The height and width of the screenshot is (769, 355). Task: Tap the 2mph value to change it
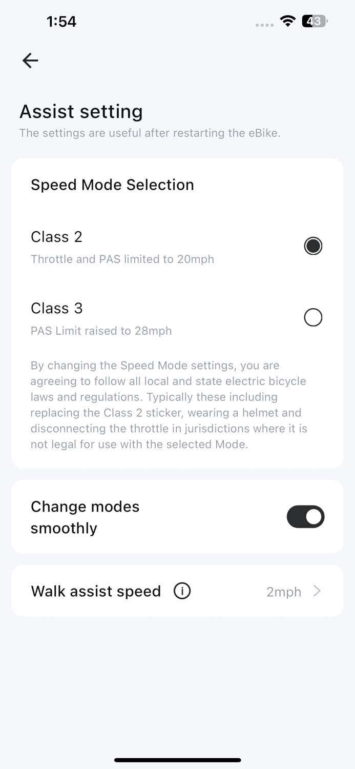pos(283,592)
